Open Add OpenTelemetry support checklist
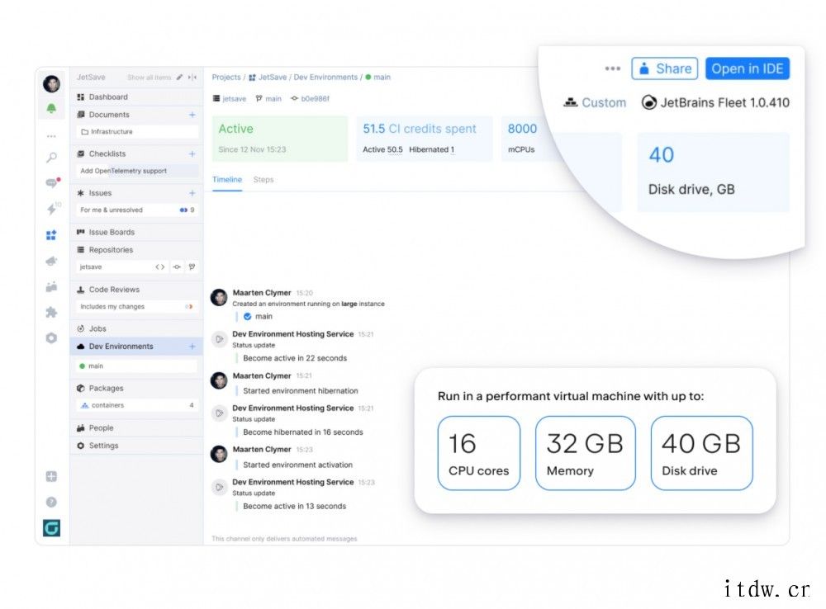Image resolution: width=826 pixels, height=609 pixels. [x=137, y=171]
